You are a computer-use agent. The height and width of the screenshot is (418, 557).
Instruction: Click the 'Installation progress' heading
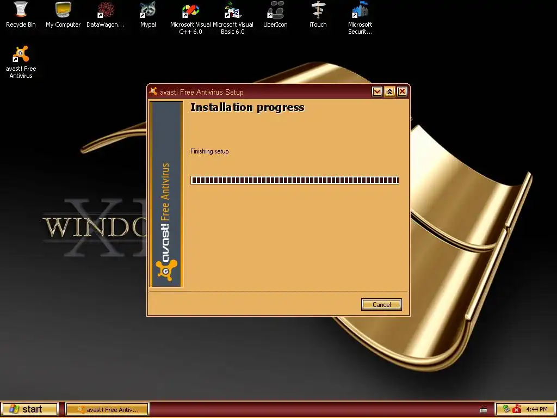247,107
